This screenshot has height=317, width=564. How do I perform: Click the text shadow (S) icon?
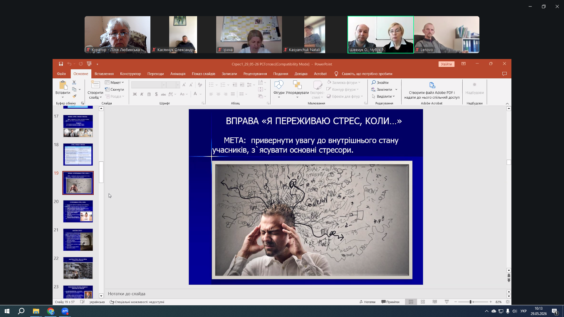[156, 94]
